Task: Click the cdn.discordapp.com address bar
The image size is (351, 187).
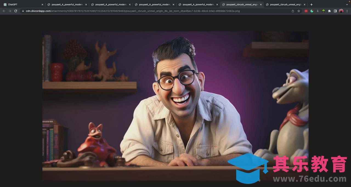Action: 137,11
